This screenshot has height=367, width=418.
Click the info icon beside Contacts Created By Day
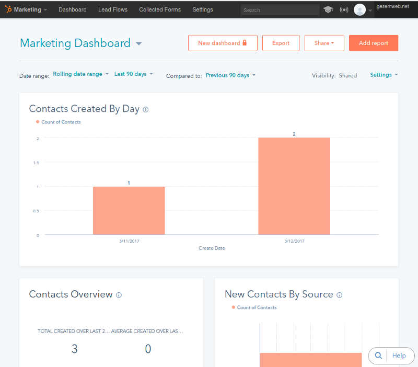[x=145, y=110]
